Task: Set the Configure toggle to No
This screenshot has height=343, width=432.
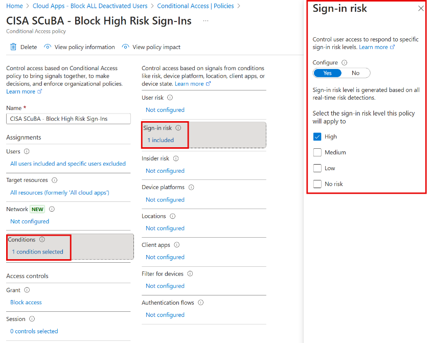Action: point(355,73)
